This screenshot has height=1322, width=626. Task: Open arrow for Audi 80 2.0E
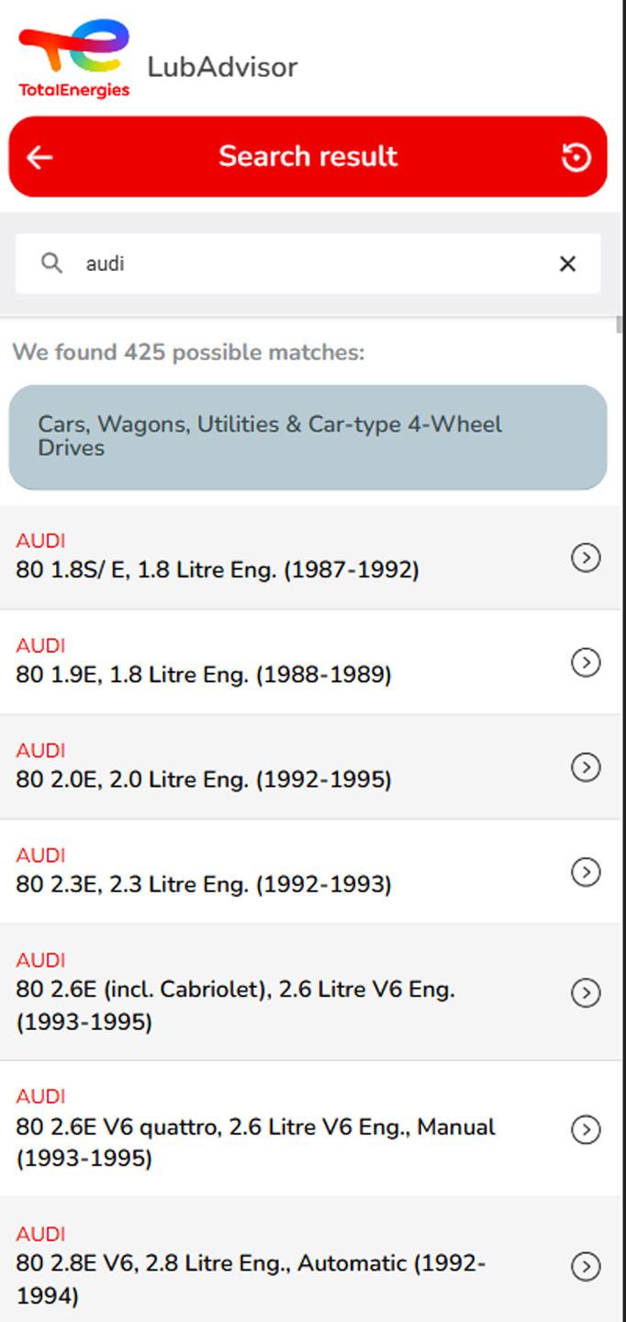(586, 767)
